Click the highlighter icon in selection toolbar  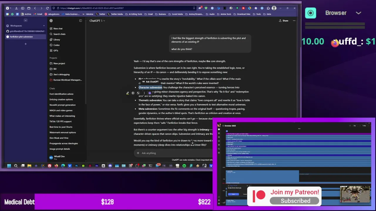pos(127,93)
